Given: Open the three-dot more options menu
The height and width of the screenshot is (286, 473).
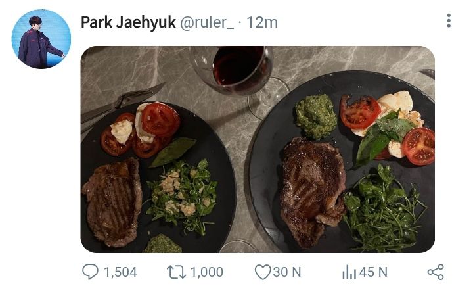Looking at the screenshot, I should coord(449,21).
